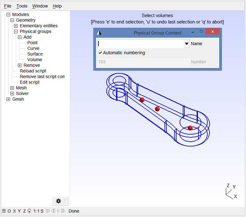Open the Name dropdown arrow

pos(187,44)
